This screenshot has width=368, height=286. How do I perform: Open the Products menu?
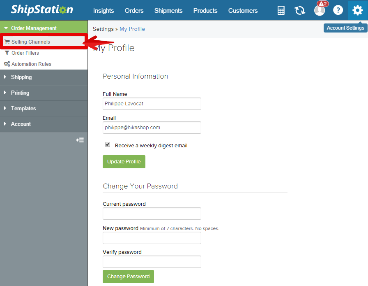point(205,11)
